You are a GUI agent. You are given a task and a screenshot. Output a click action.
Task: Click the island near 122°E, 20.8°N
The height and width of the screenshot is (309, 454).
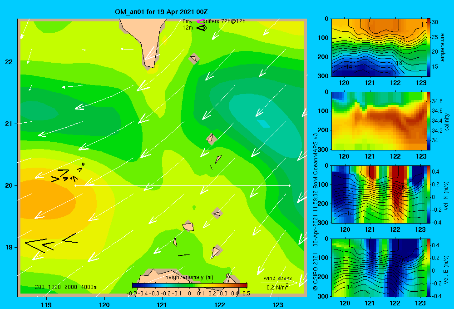tap(212, 139)
